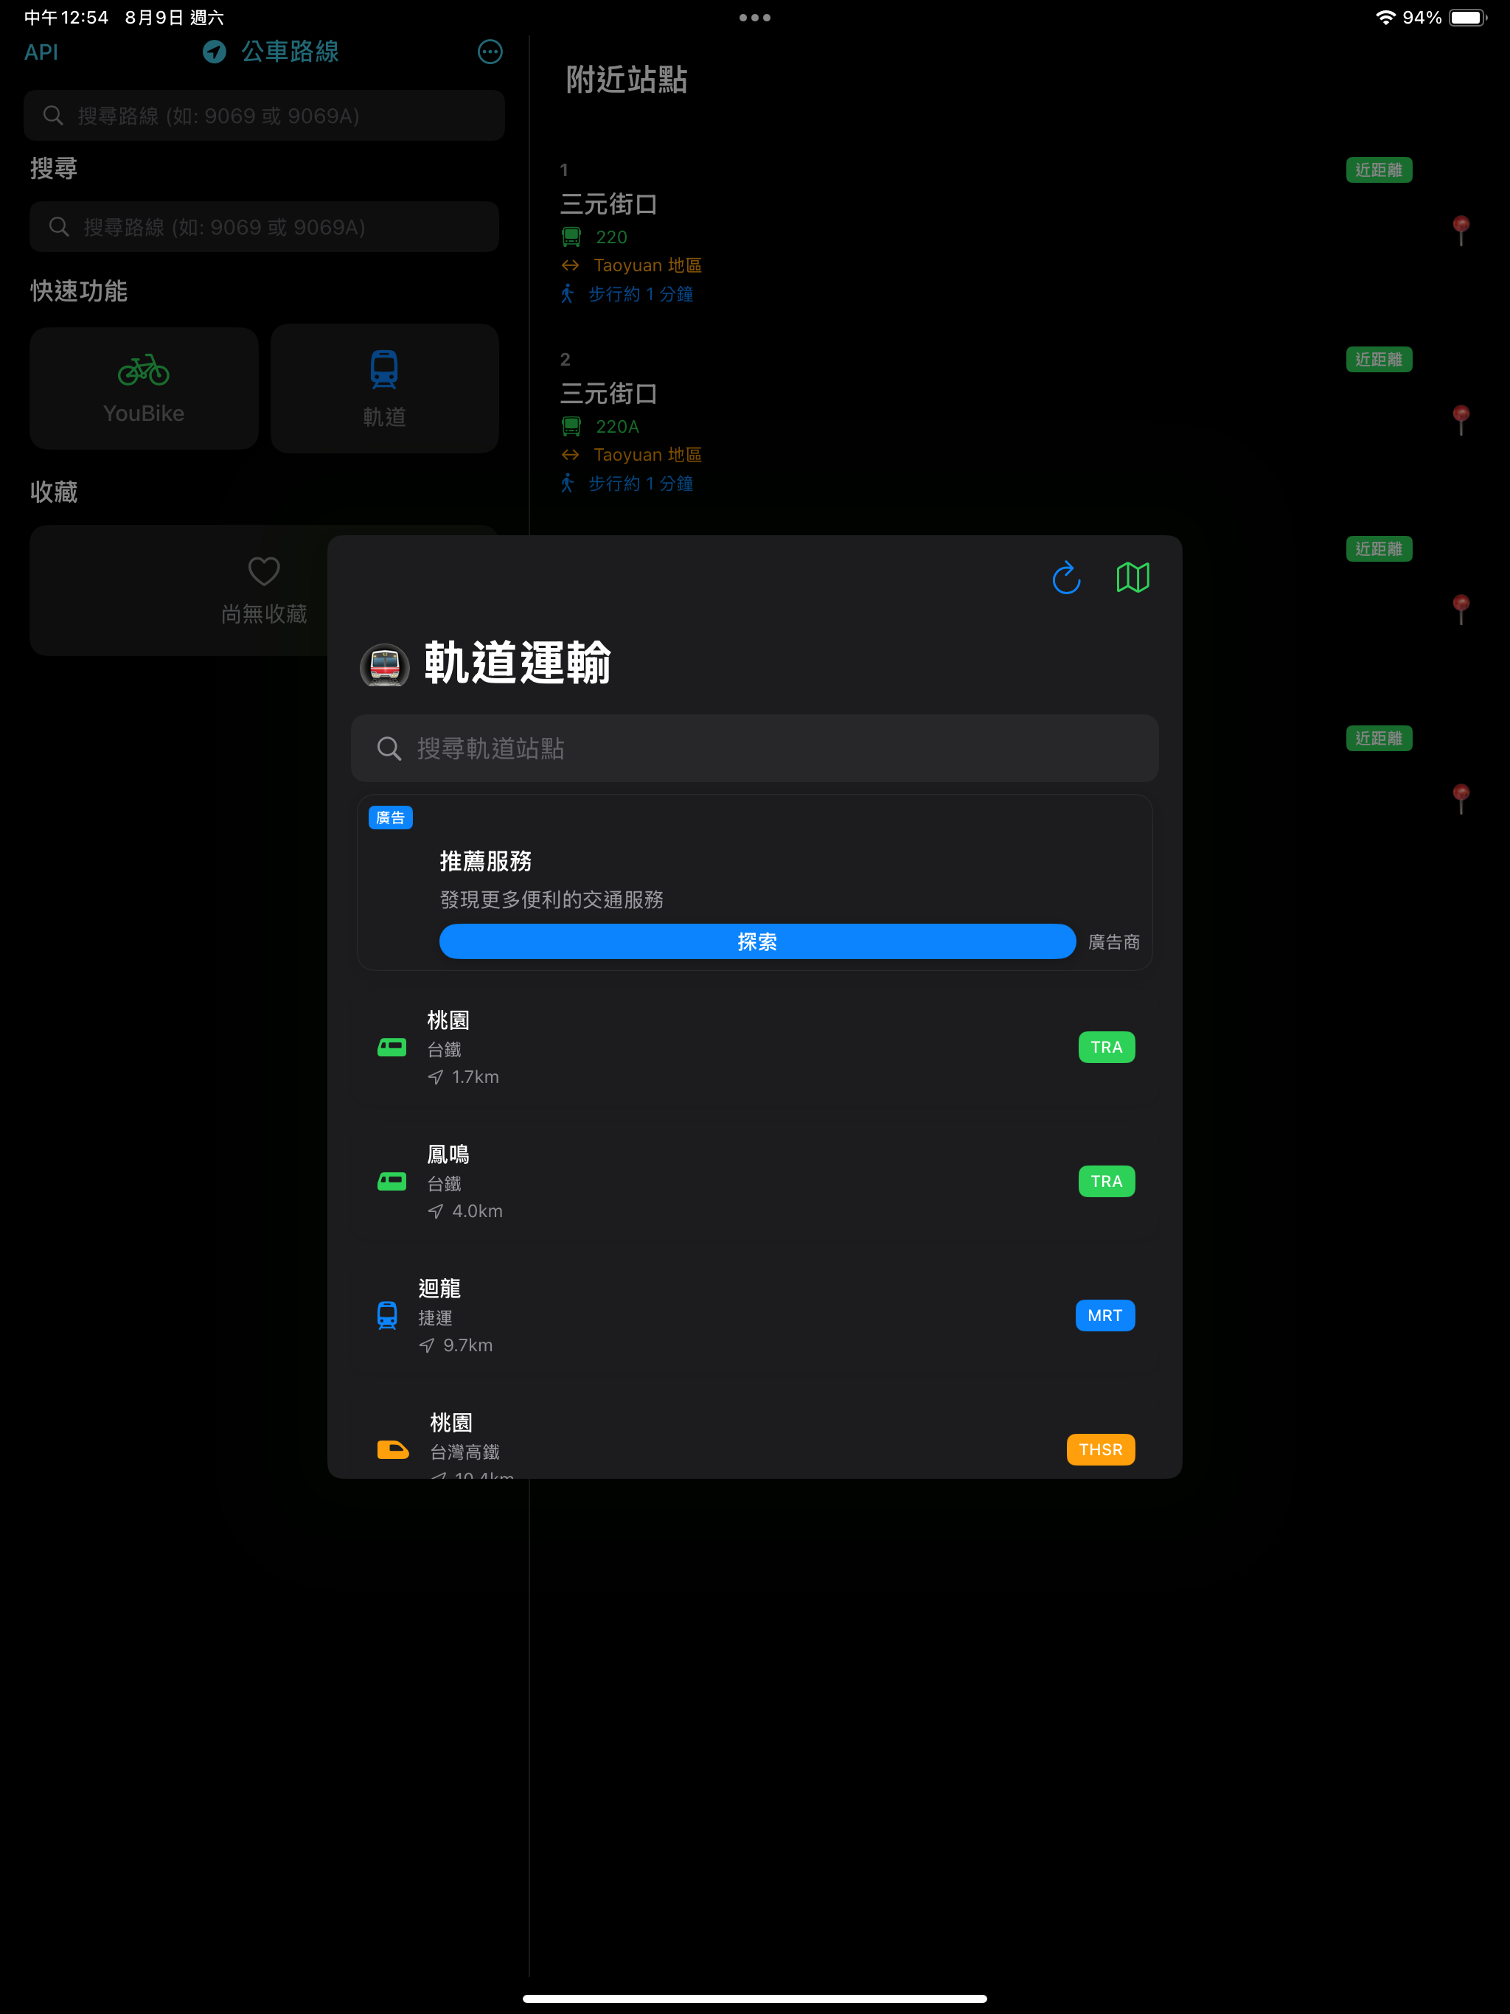
Task: Tap direction arrows icon for route 220A
Action: tap(570, 456)
